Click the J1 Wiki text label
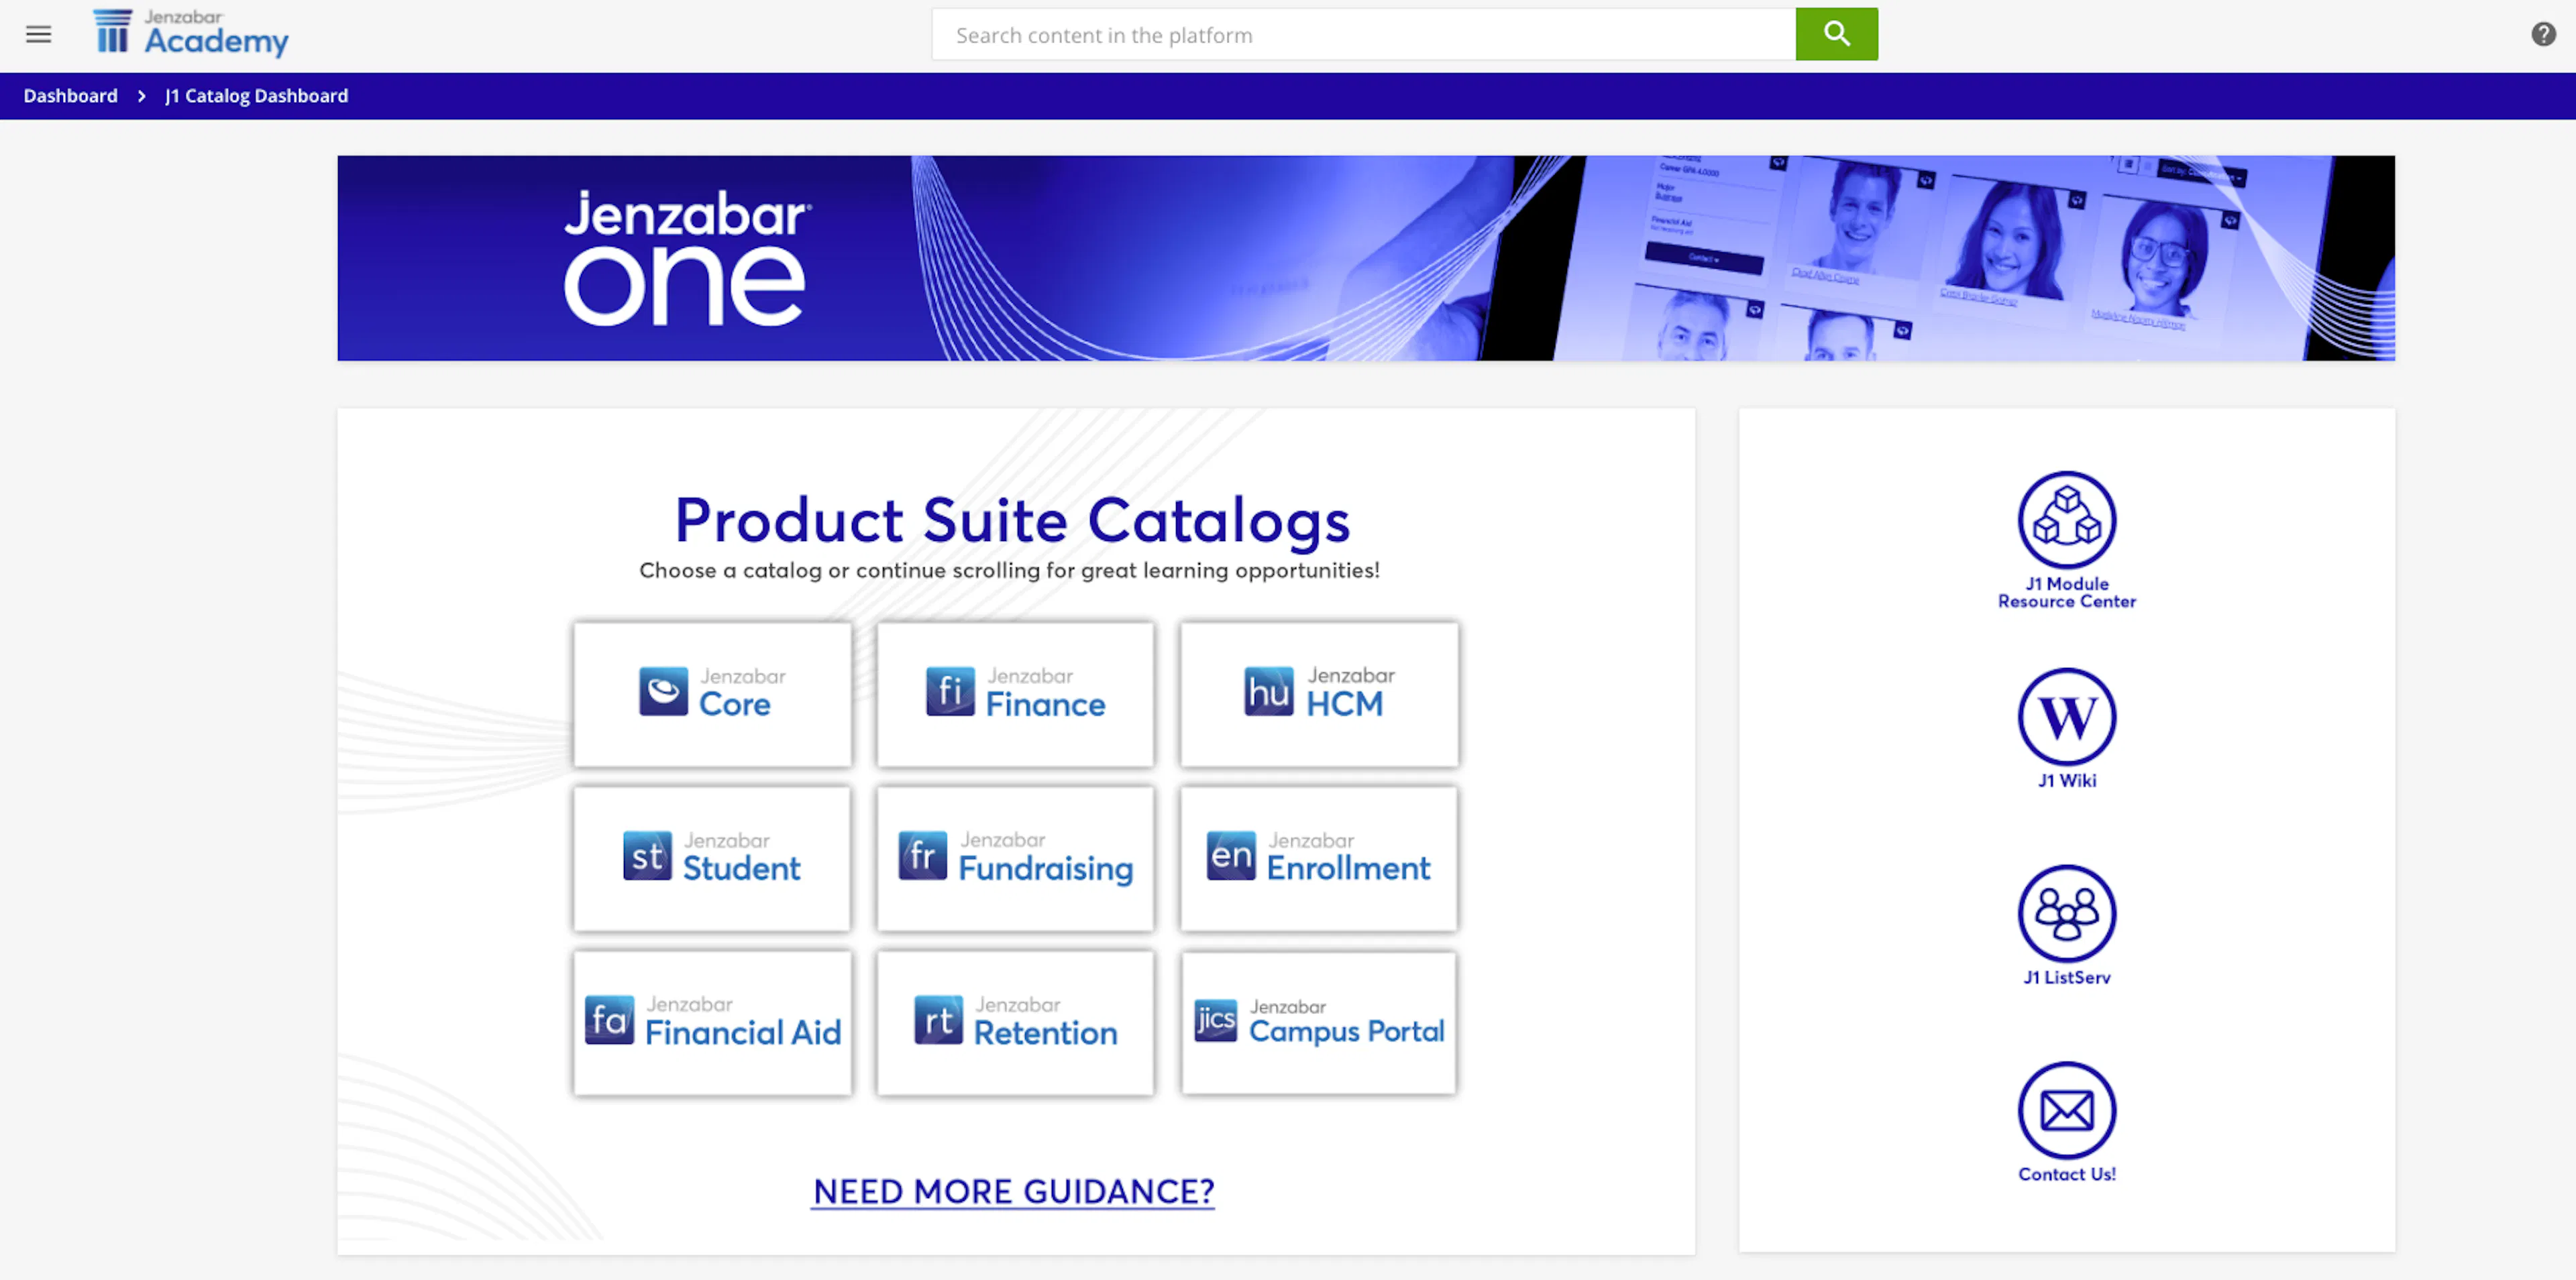Screen dimensions: 2576x1280 (x=2067, y=780)
